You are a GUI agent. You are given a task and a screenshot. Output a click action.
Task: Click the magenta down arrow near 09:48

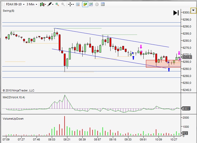(141, 47)
